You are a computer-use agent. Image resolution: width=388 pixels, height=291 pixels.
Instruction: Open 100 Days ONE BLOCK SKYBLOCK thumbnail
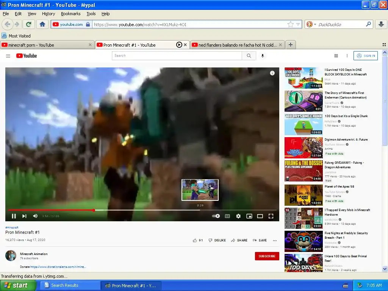[304, 78]
